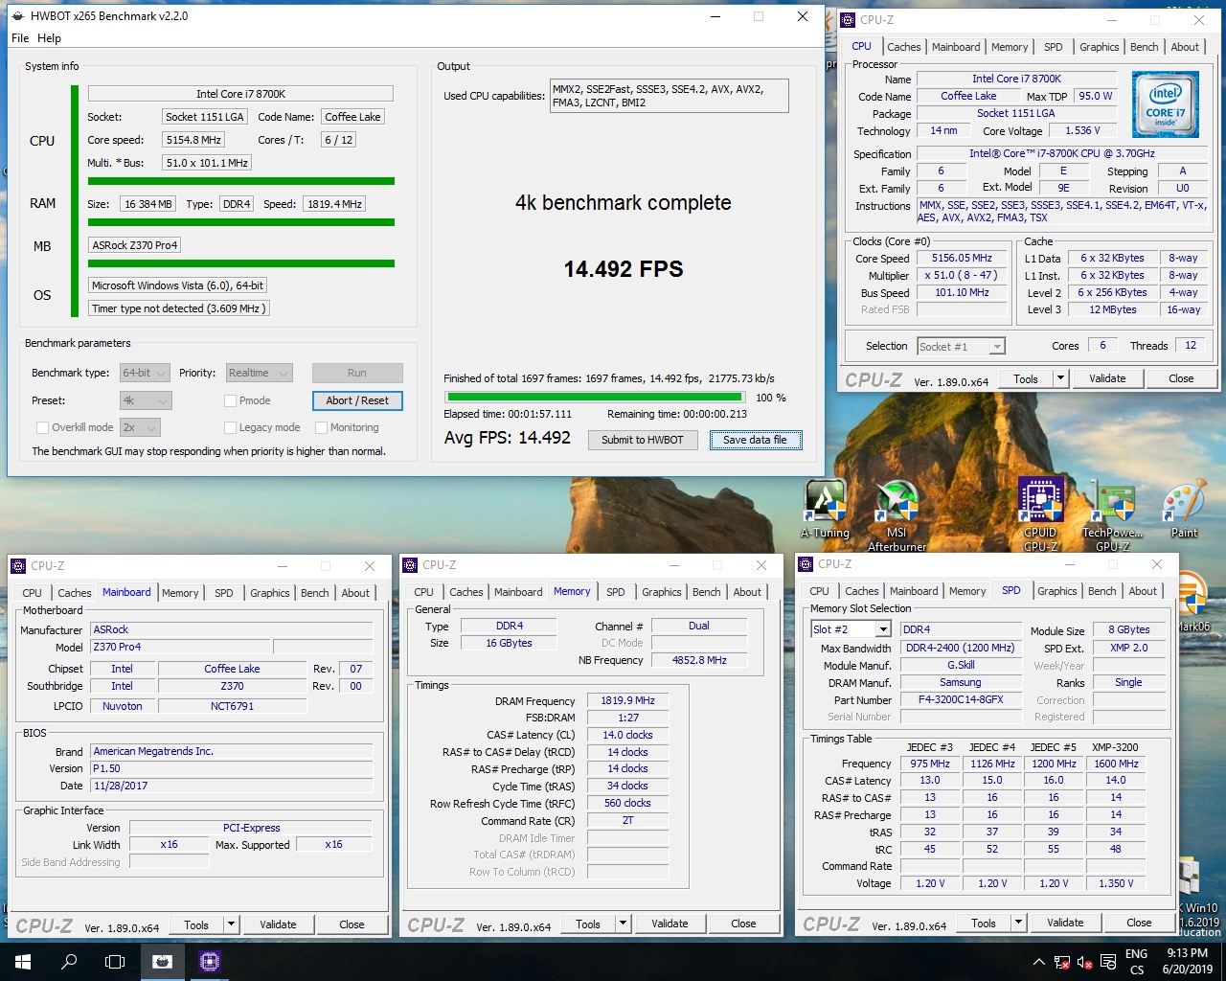The height and width of the screenshot is (981, 1226).
Task: Launch MSI Afterburner desktop icon
Action: click(x=897, y=513)
